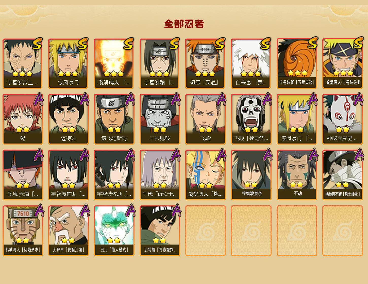Open the 佩恩「天道」 ninja card

pyautogui.click(x=205, y=63)
